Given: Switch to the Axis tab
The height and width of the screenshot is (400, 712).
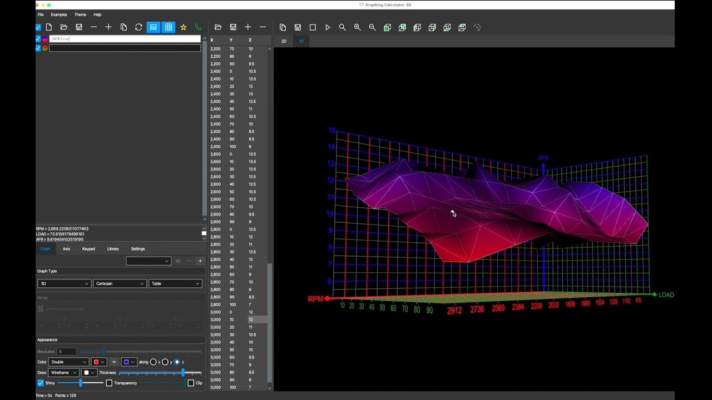Looking at the screenshot, I should [66, 249].
